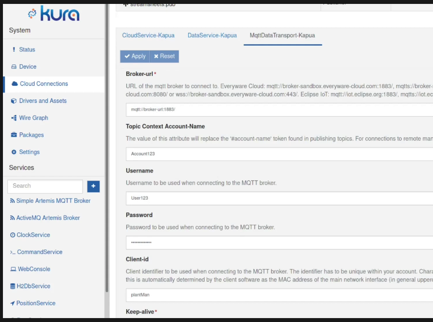Click the Username field label
This screenshot has height=322, width=433.
(140, 171)
